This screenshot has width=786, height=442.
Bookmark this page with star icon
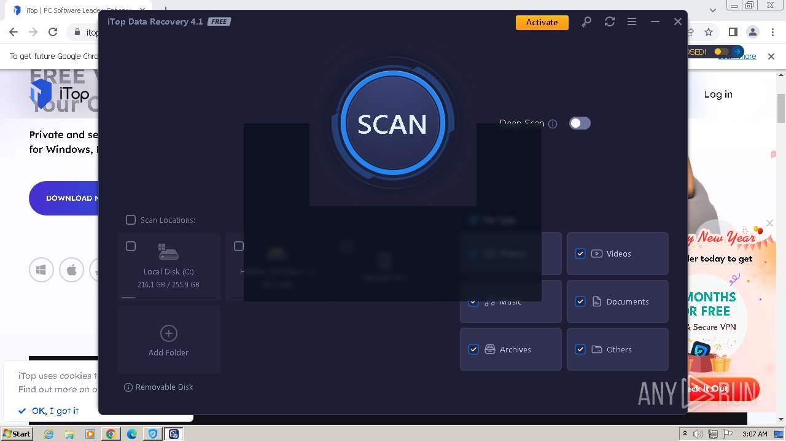709,32
